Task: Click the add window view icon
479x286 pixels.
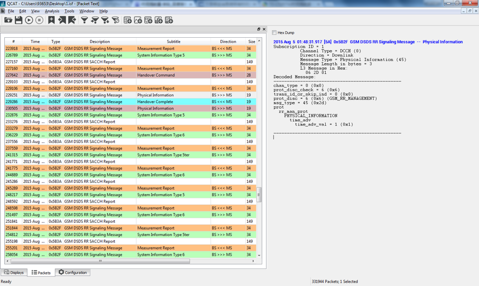Action: (148, 20)
